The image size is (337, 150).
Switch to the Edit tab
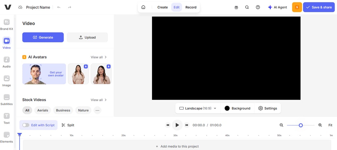click(176, 7)
